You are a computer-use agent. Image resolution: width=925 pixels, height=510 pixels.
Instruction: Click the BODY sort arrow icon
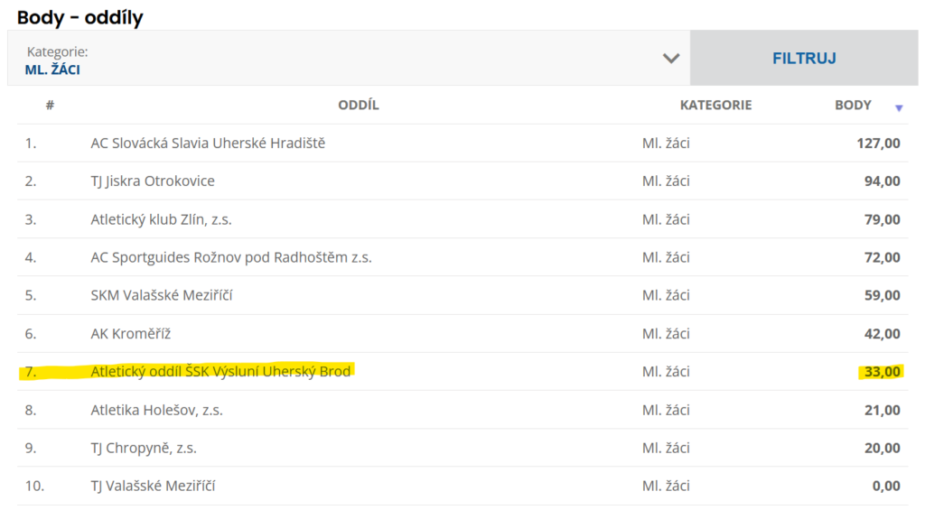point(899,108)
